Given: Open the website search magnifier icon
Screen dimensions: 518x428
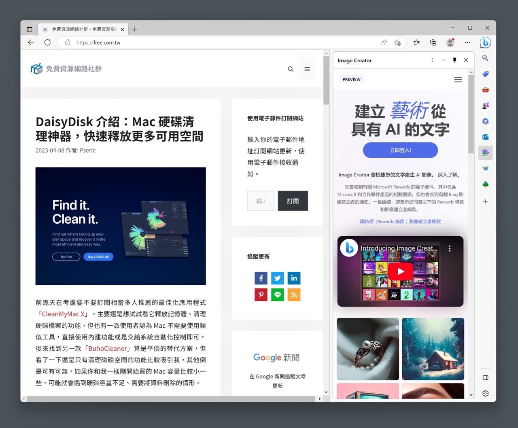Looking at the screenshot, I should (x=291, y=69).
